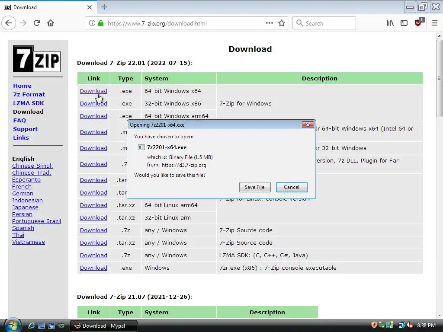Click Download link for 32-bit Windows x86

(x=93, y=104)
